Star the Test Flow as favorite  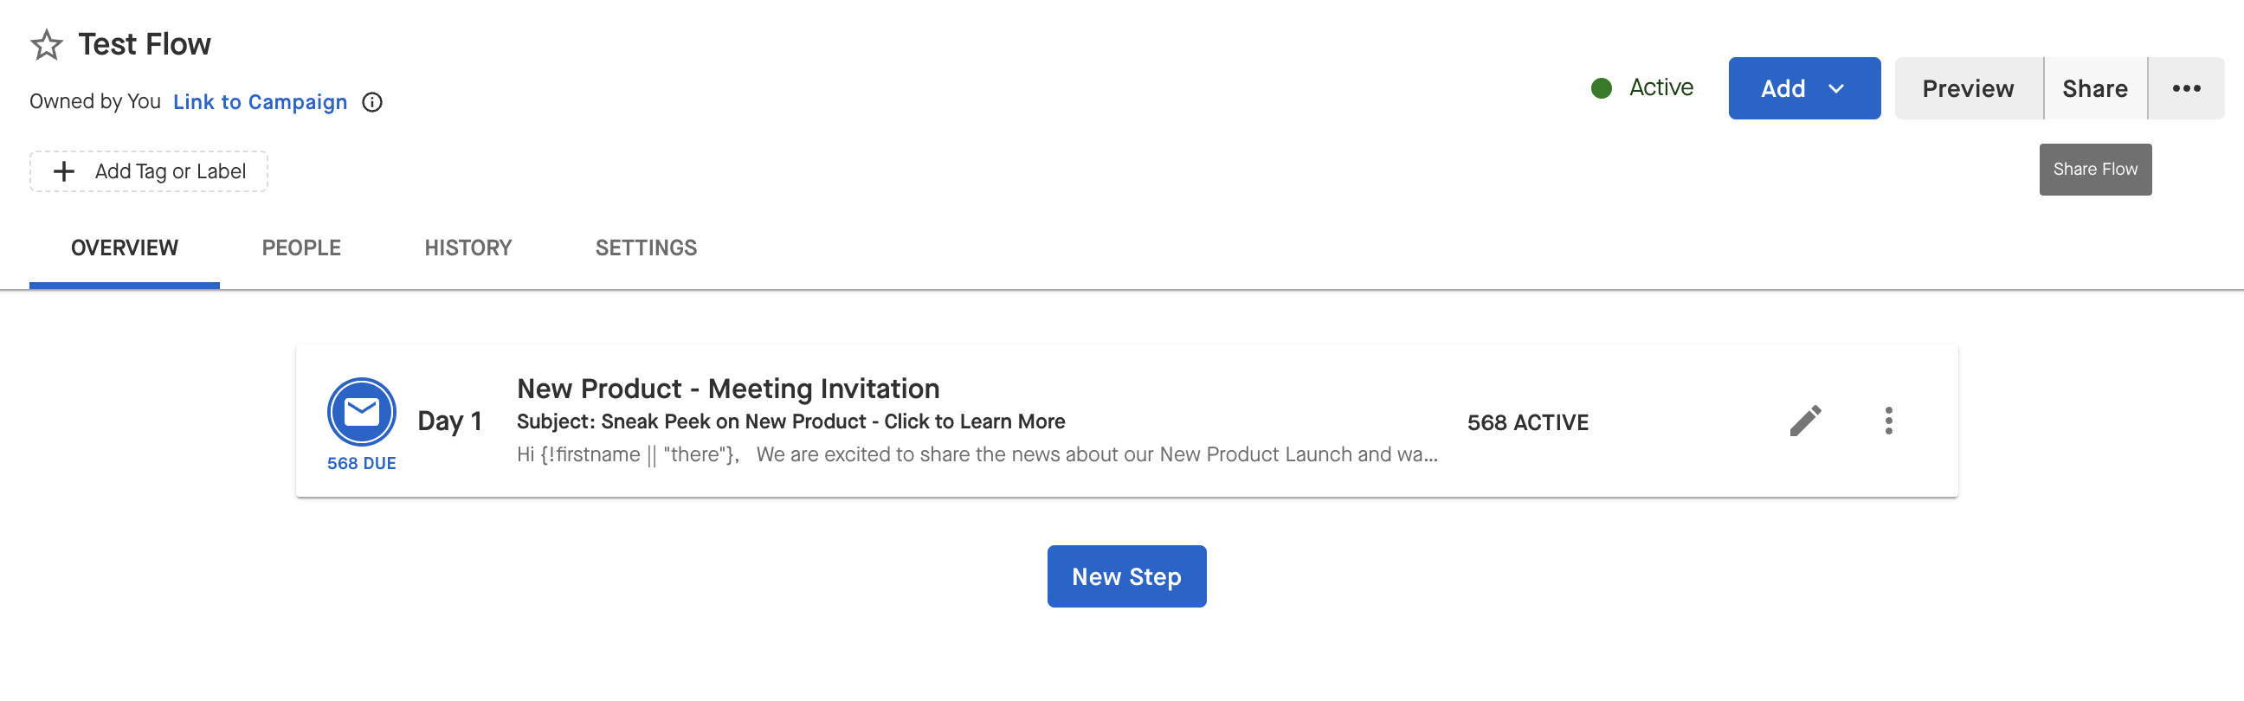coord(46,44)
